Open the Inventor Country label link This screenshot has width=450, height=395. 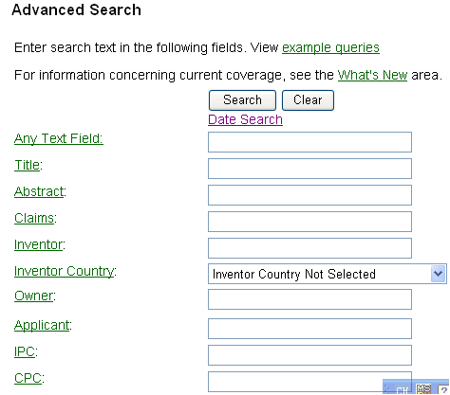pyautogui.click(x=64, y=271)
